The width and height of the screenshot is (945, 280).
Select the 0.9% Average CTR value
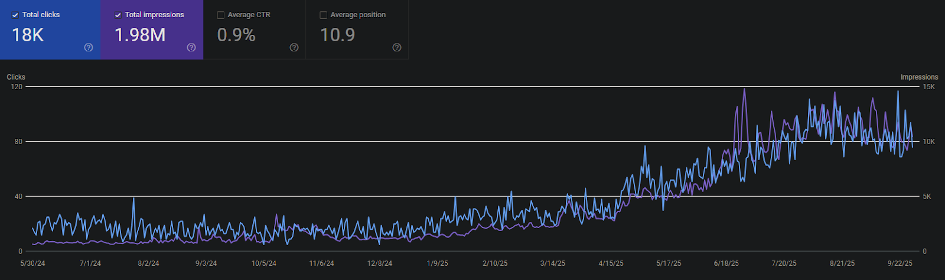click(236, 35)
